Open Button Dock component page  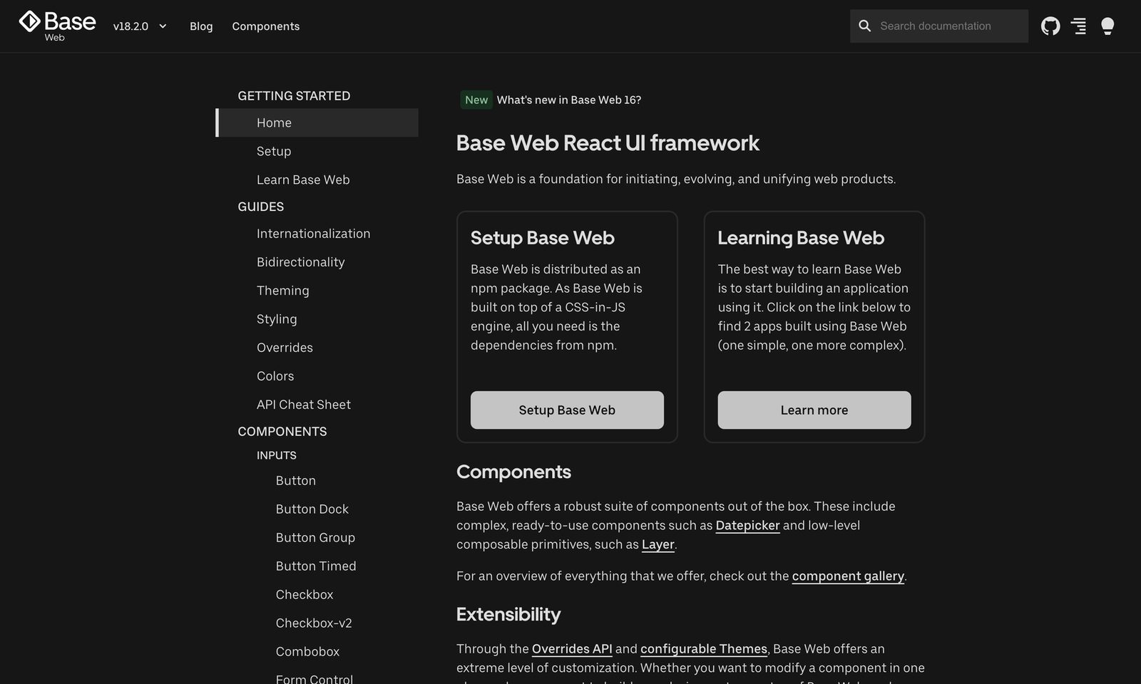click(x=312, y=509)
